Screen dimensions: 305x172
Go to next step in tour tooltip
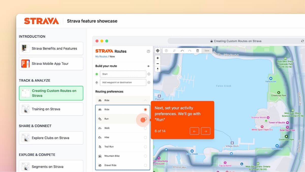click(x=206, y=131)
